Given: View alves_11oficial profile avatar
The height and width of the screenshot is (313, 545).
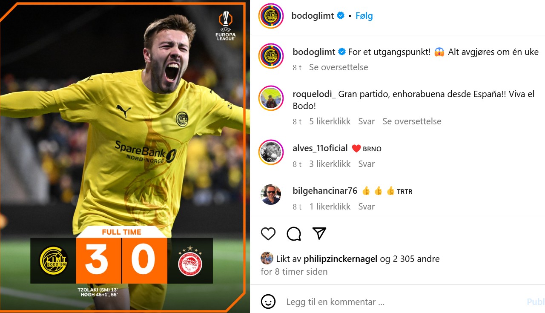Looking at the screenshot, I should [x=271, y=152].
